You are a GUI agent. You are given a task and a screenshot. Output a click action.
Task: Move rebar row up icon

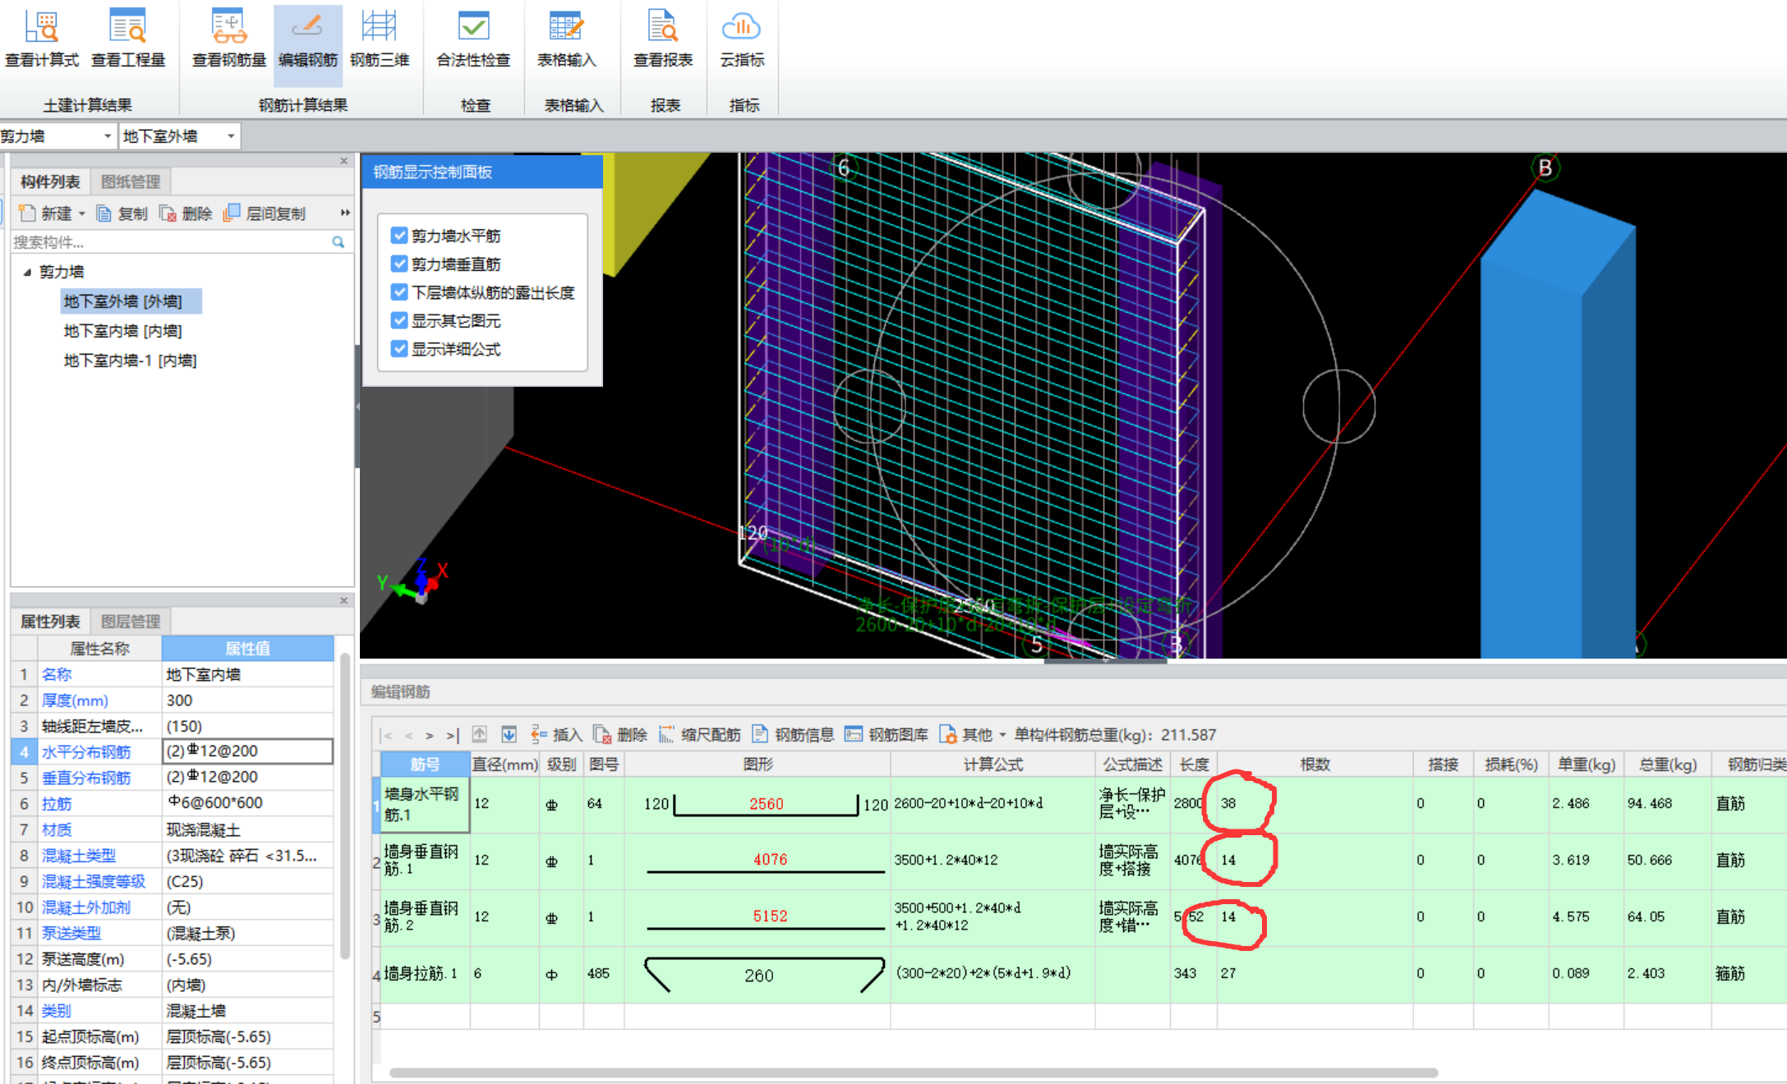tap(480, 734)
